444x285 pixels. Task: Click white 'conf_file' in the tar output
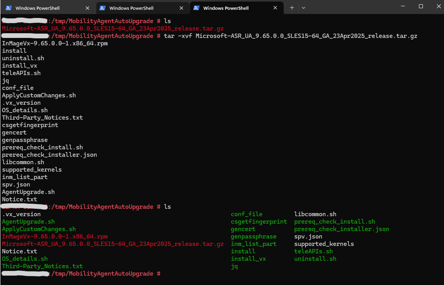tap(18, 88)
